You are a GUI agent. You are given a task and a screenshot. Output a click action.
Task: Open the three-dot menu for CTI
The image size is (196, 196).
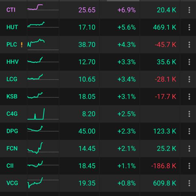tap(189, 10)
